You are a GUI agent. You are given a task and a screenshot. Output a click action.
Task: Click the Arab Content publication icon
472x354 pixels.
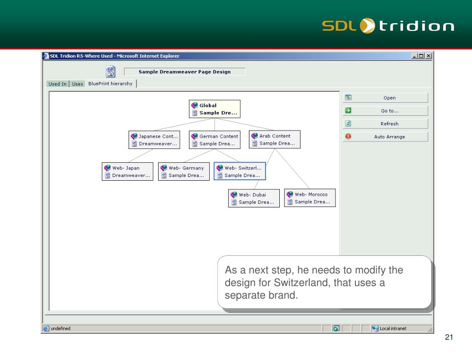[x=254, y=136]
